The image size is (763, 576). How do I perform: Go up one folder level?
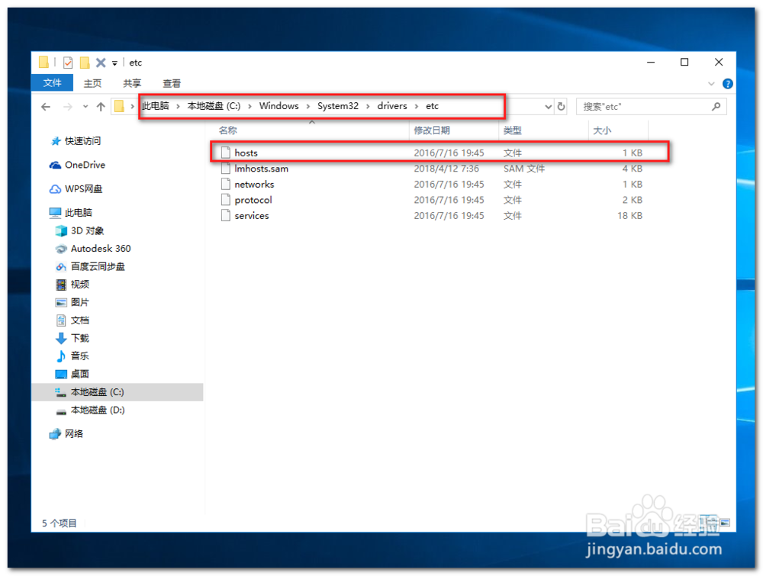click(x=101, y=107)
